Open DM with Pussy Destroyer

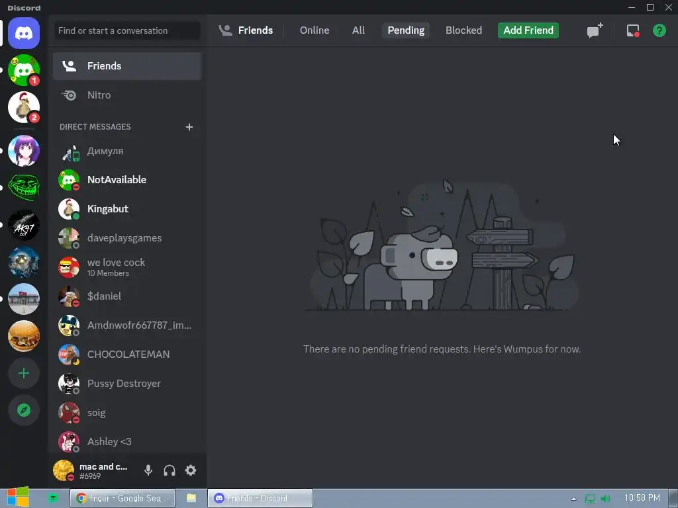click(127, 384)
